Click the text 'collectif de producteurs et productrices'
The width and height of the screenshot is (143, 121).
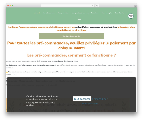click(96, 27)
